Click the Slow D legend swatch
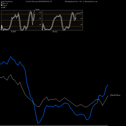Screen dimensions: 126x126 (x=2, y=3)
